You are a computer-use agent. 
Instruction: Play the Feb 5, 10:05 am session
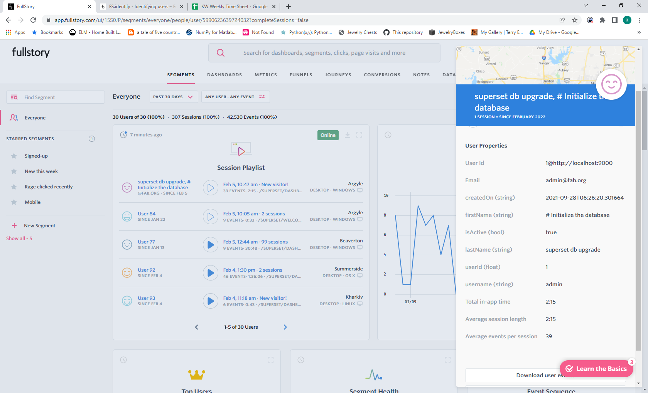tap(211, 217)
